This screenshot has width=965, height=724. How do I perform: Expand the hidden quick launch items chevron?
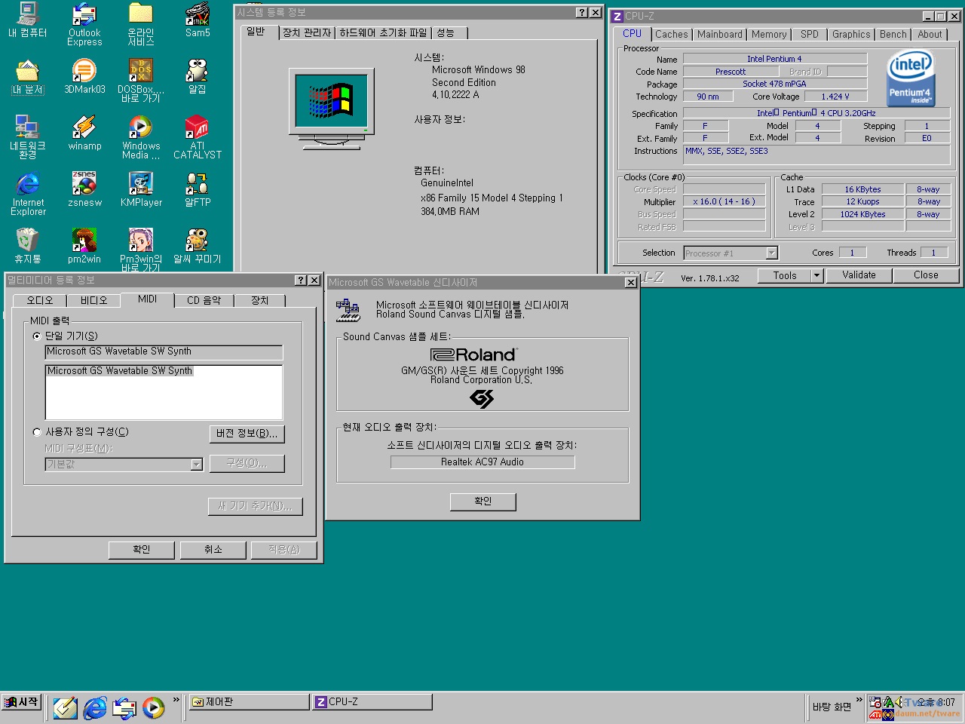pyautogui.click(x=176, y=700)
